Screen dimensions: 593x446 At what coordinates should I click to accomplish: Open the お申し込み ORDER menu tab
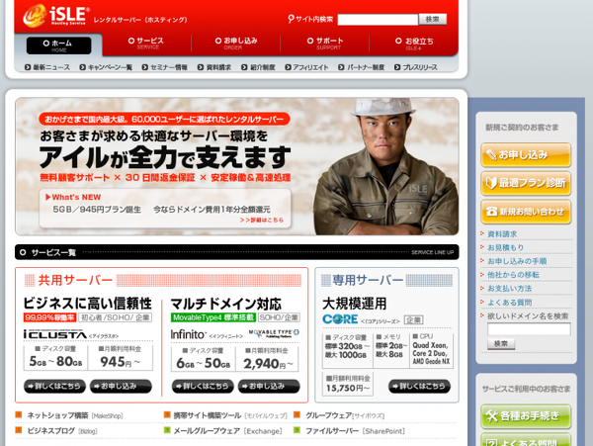pyautogui.click(x=236, y=44)
